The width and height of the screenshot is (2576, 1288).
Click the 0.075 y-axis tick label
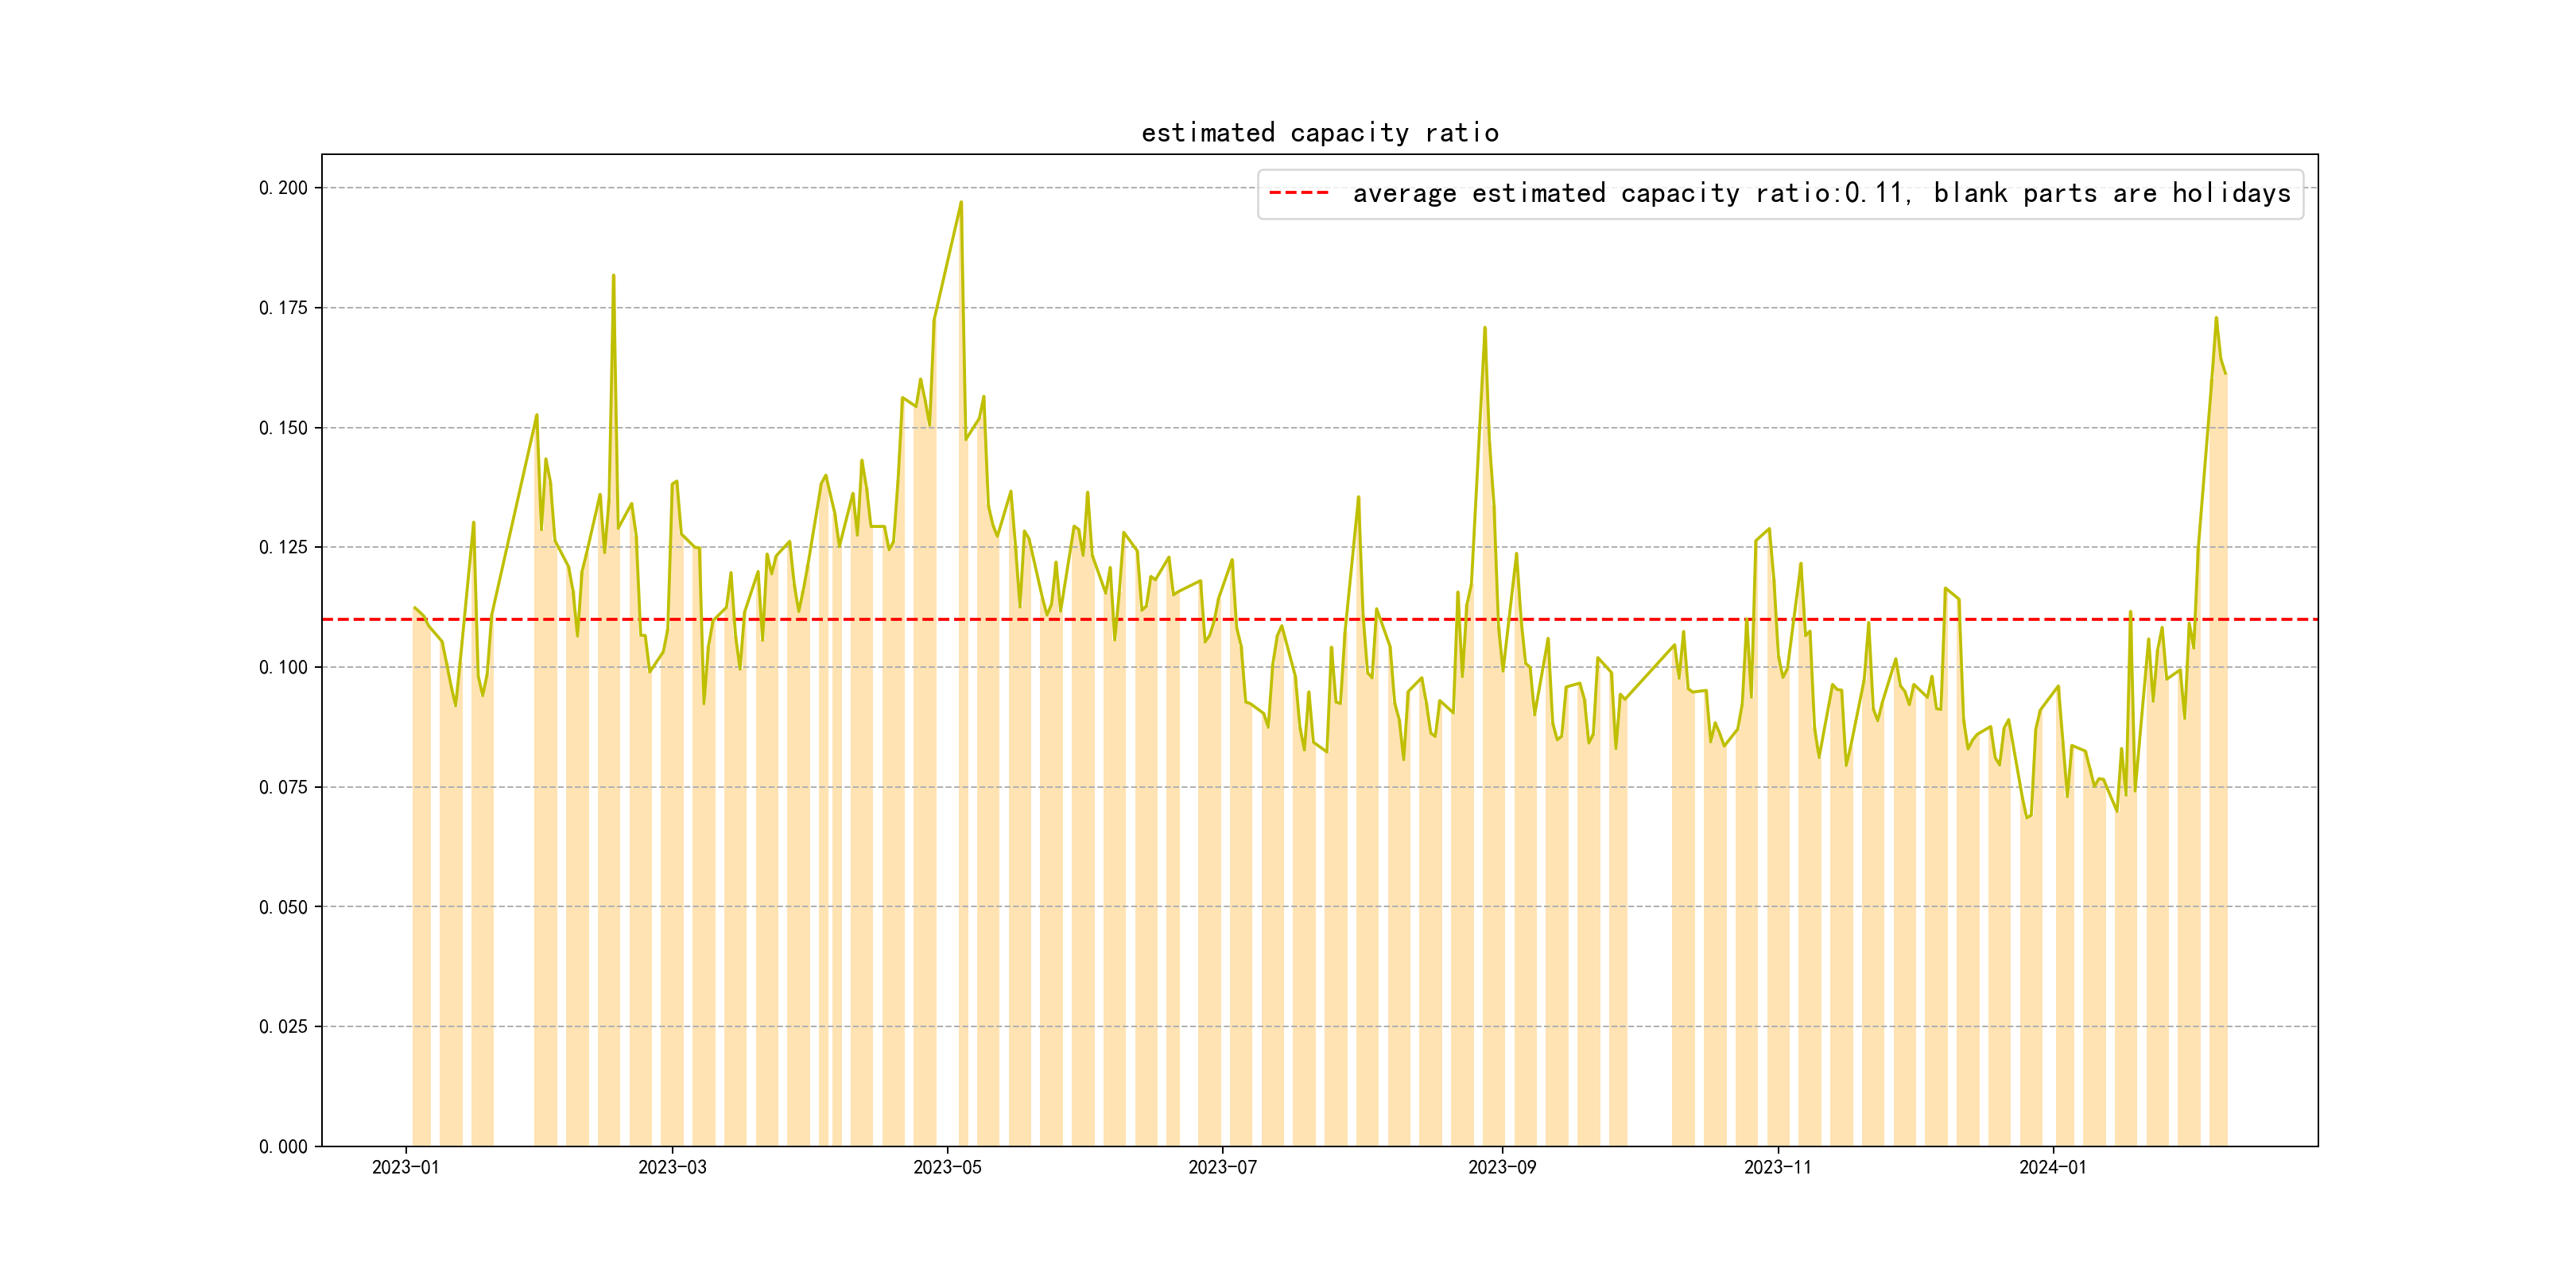pyautogui.click(x=283, y=787)
